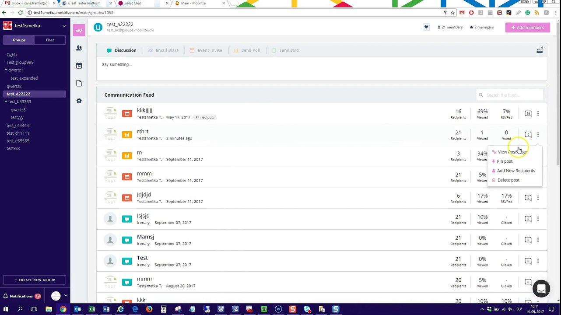Select the testxxx group
Viewport: 561px width, 315px height.
pyautogui.click(x=13, y=148)
